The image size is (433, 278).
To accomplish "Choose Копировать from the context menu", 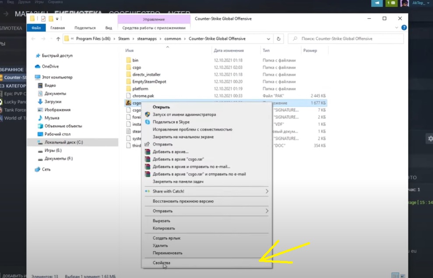I will click(164, 228).
